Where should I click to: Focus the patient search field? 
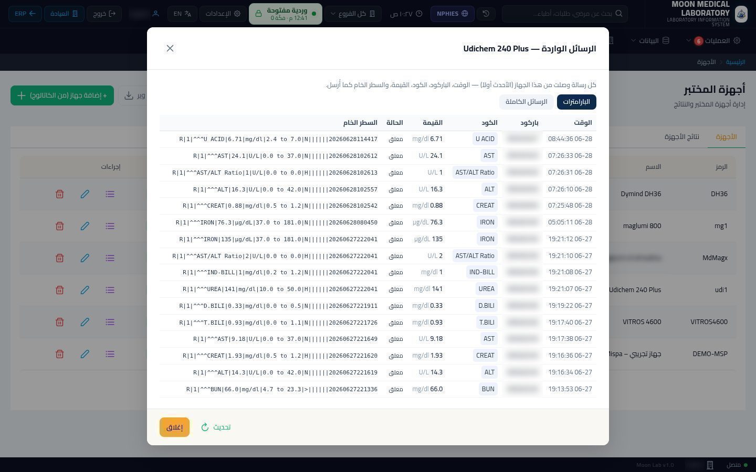tap(565, 14)
